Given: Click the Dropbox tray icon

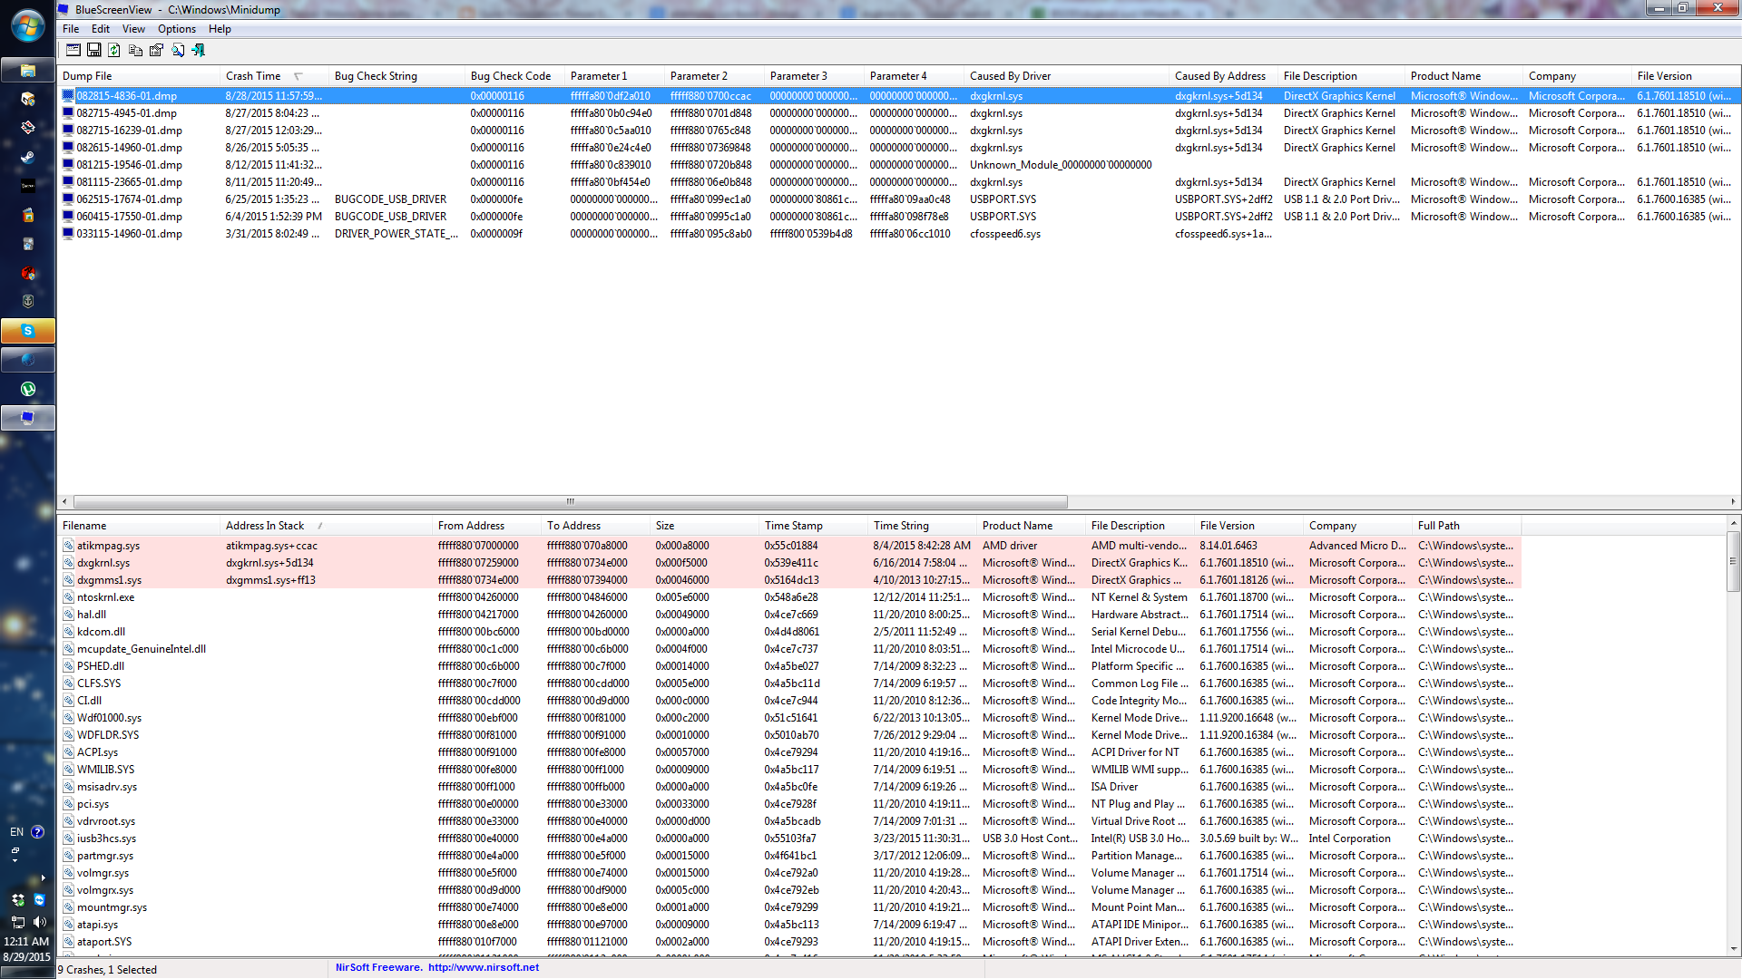Looking at the screenshot, I should [17, 900].
